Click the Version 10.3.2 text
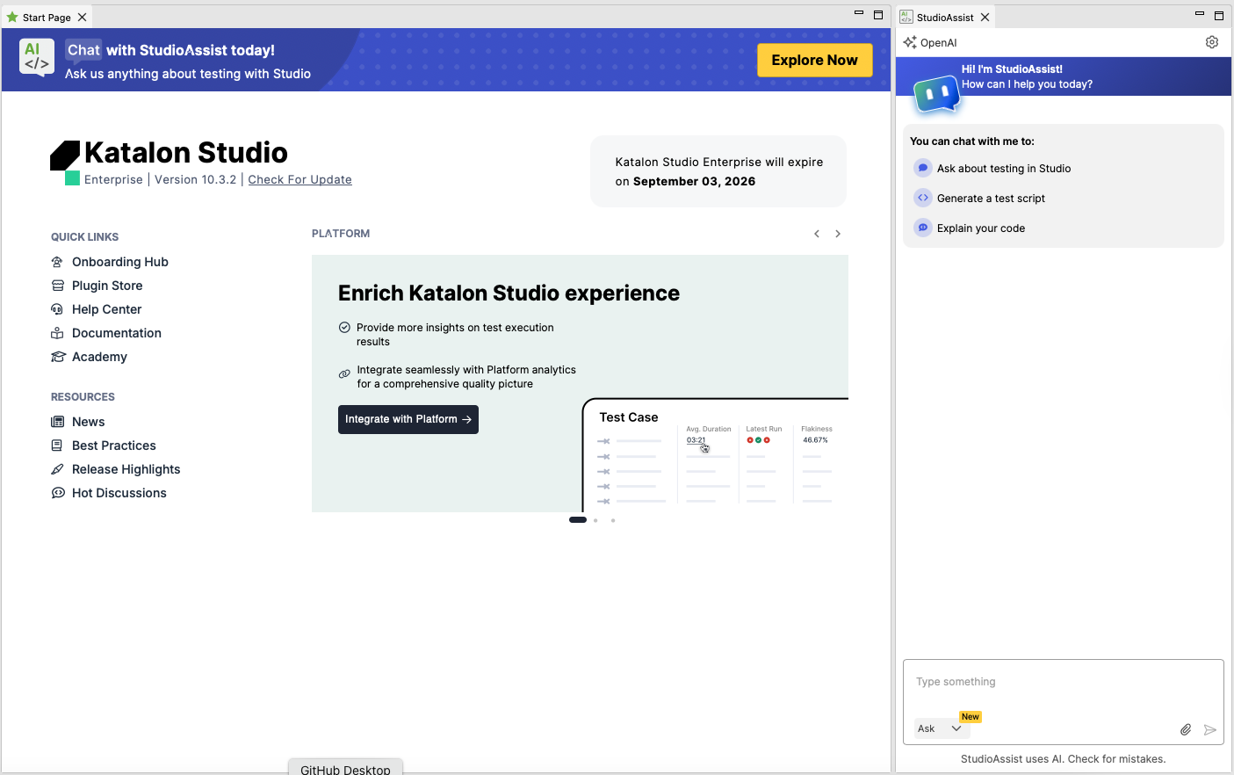1234x775 pixels. tap(196, 179)
